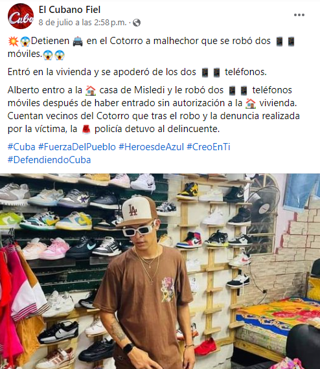Open the post timestamp 8 de julio
Image resolution: width=320 pixels, height=369 pixels.
82,23
